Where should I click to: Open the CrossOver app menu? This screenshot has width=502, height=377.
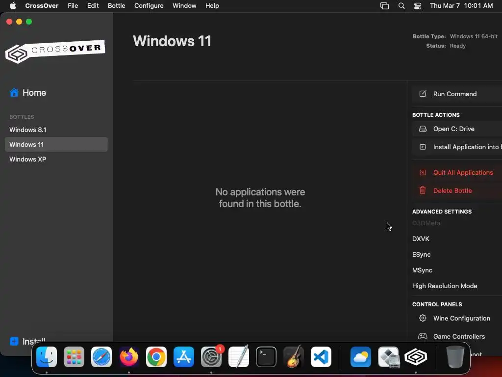point(42,5)
